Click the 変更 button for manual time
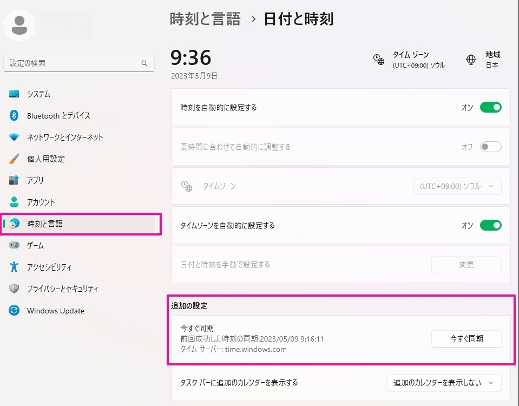The width and height of the screenshot is (519, 406). [x=466, y=265]
